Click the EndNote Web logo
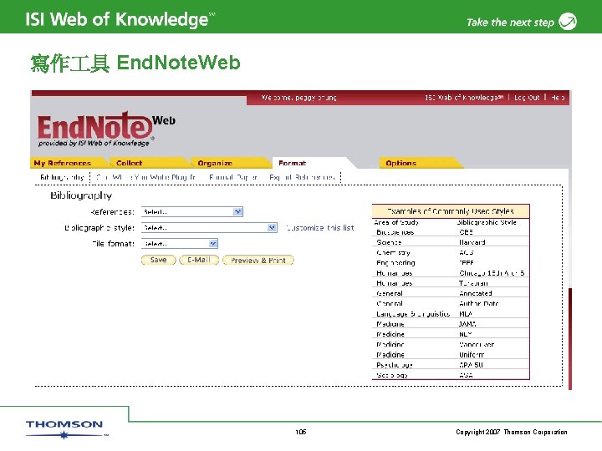This screenshot has width=602, height=451. pyautogui.click(x=106, y=129)
